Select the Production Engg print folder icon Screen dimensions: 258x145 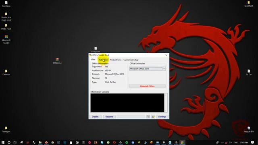6,17
